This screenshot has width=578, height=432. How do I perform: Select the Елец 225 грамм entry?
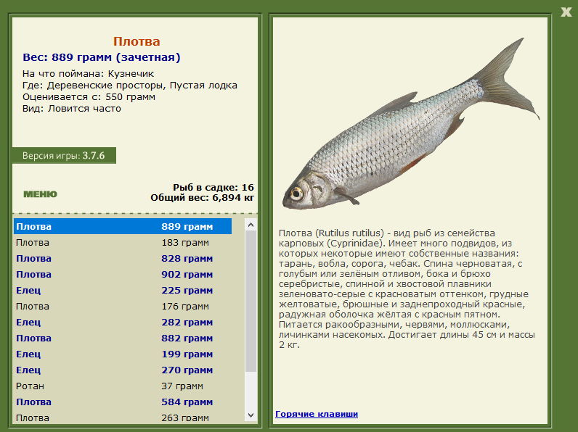[123, 291]
